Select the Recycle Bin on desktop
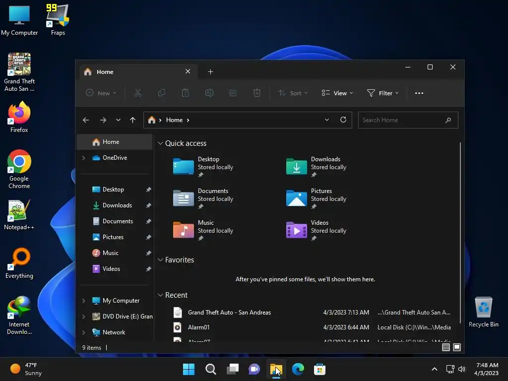Viewport: 508px width, 381px height. pos(483,312)
